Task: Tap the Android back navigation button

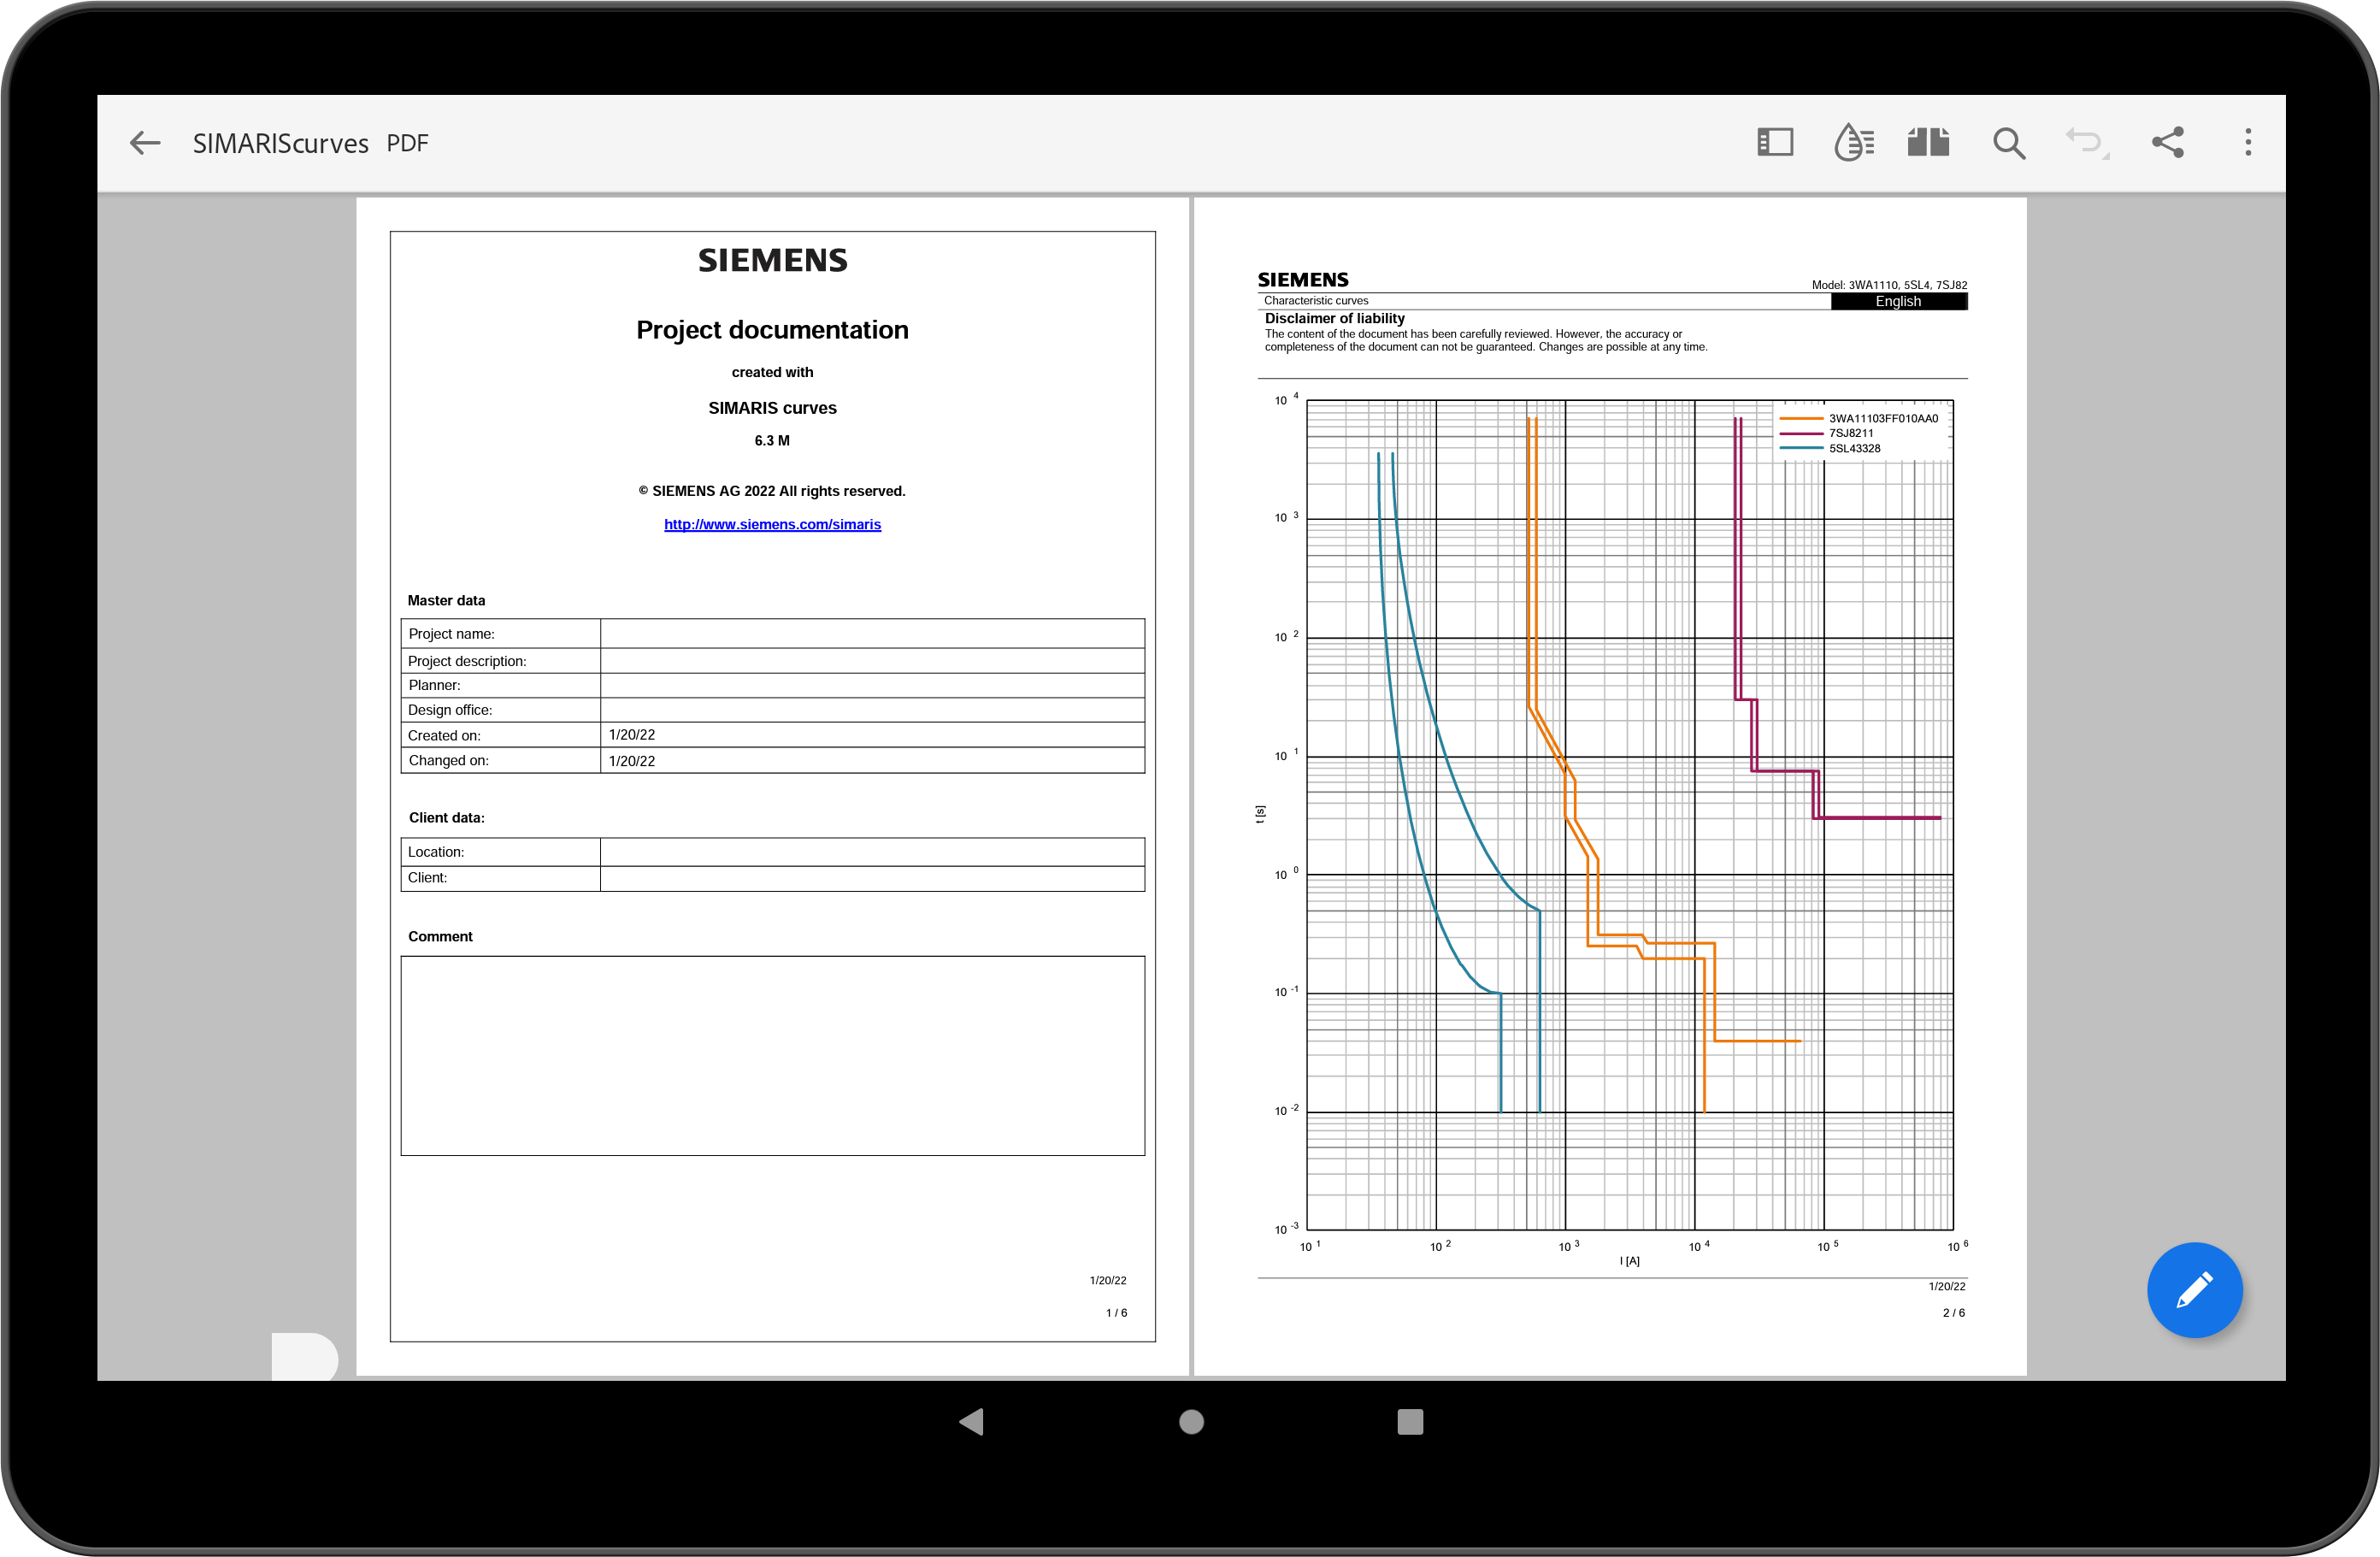Action: pos(971,1421)
